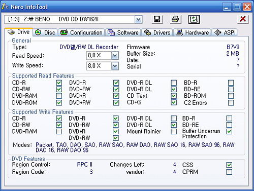The width and height of the screenshot is (254, 191).
Task: Open the drive selection dropdown arrow
Action: (138, 20)
